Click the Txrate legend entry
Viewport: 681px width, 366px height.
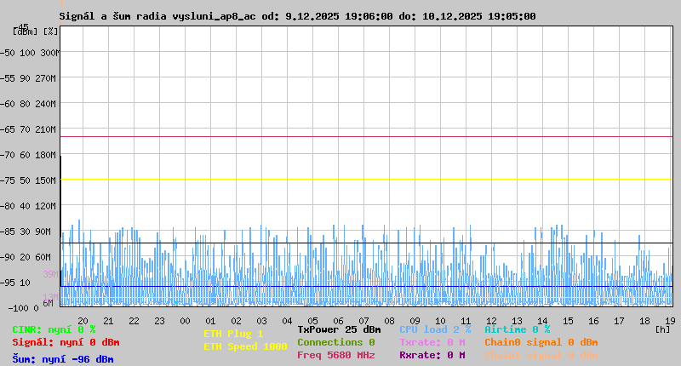432,342
